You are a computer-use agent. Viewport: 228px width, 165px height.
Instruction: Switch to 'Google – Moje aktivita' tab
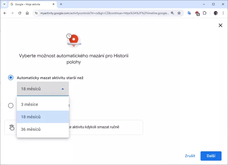pos(32,4)
